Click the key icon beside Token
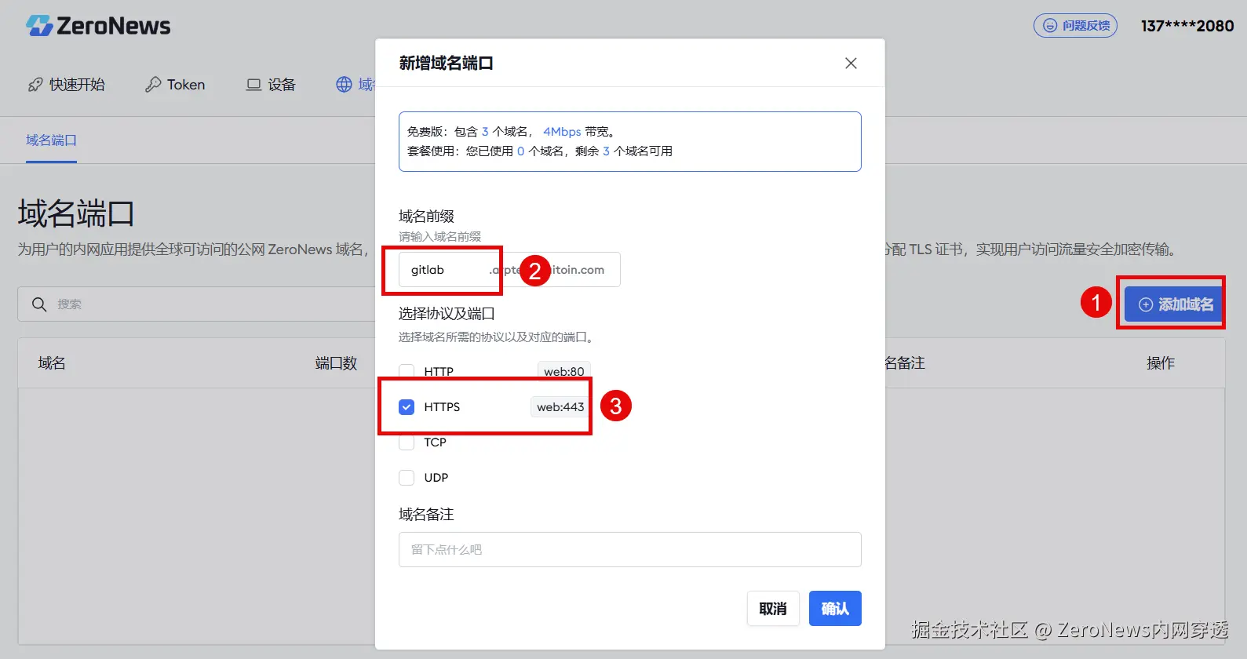Viewport: 1247px width, 659px height. [153, 85]
